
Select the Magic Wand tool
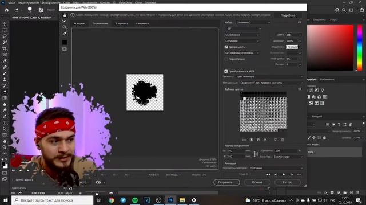[x=5, y=43]
